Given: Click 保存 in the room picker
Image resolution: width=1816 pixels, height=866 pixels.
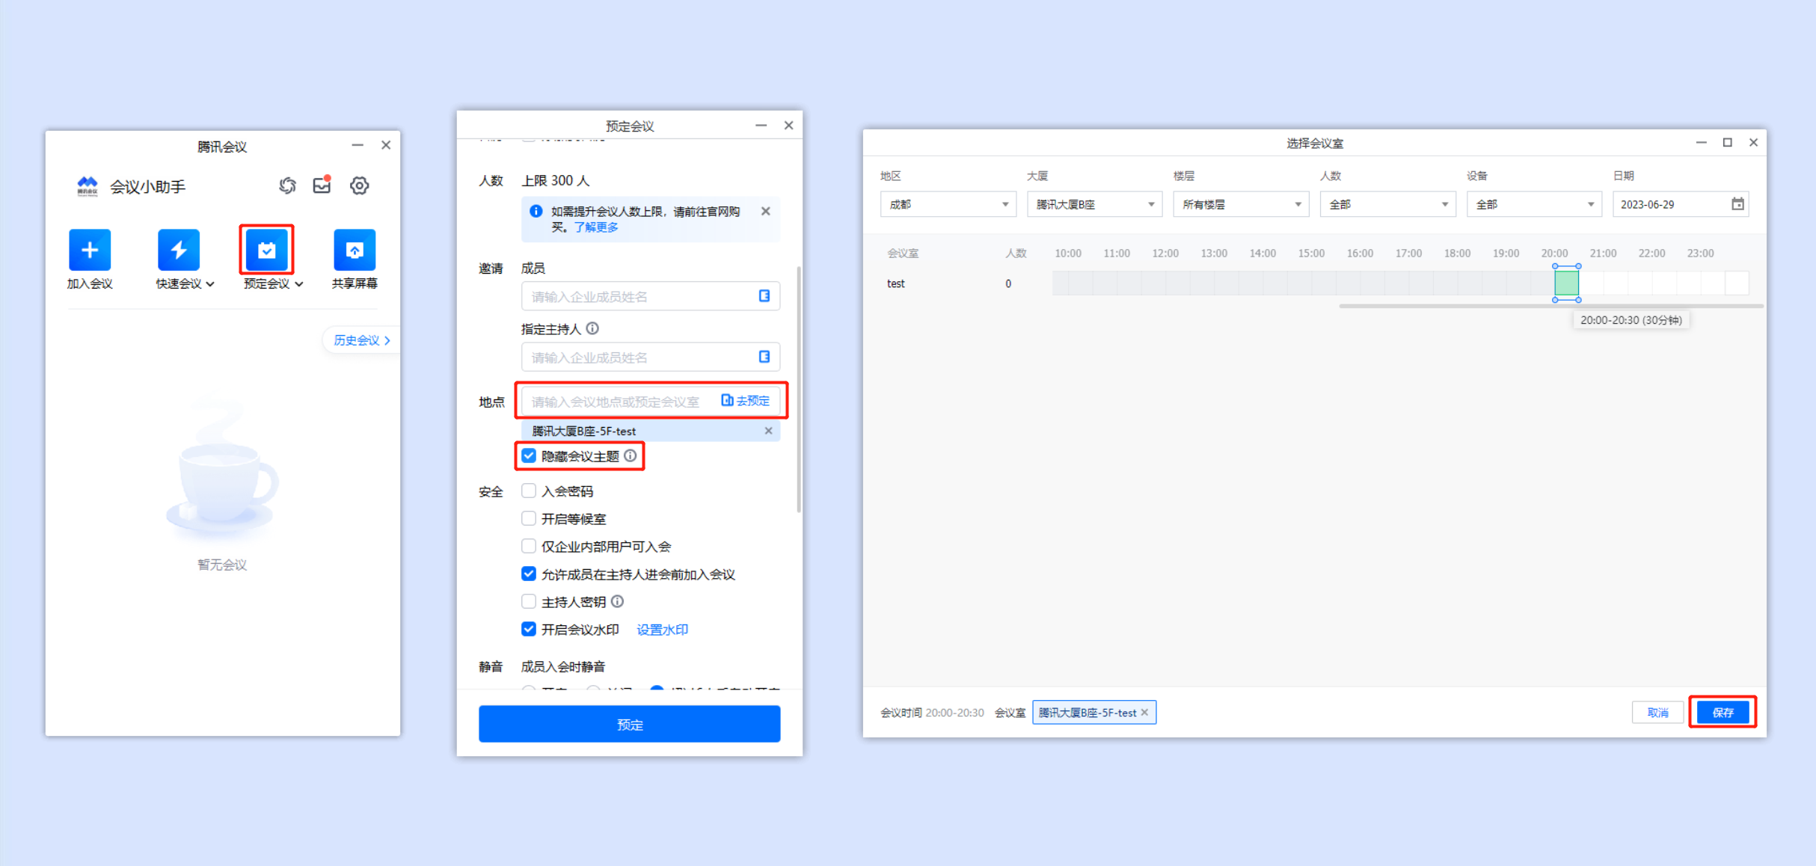Looking at the screenshot, I should pos(1723,713).
